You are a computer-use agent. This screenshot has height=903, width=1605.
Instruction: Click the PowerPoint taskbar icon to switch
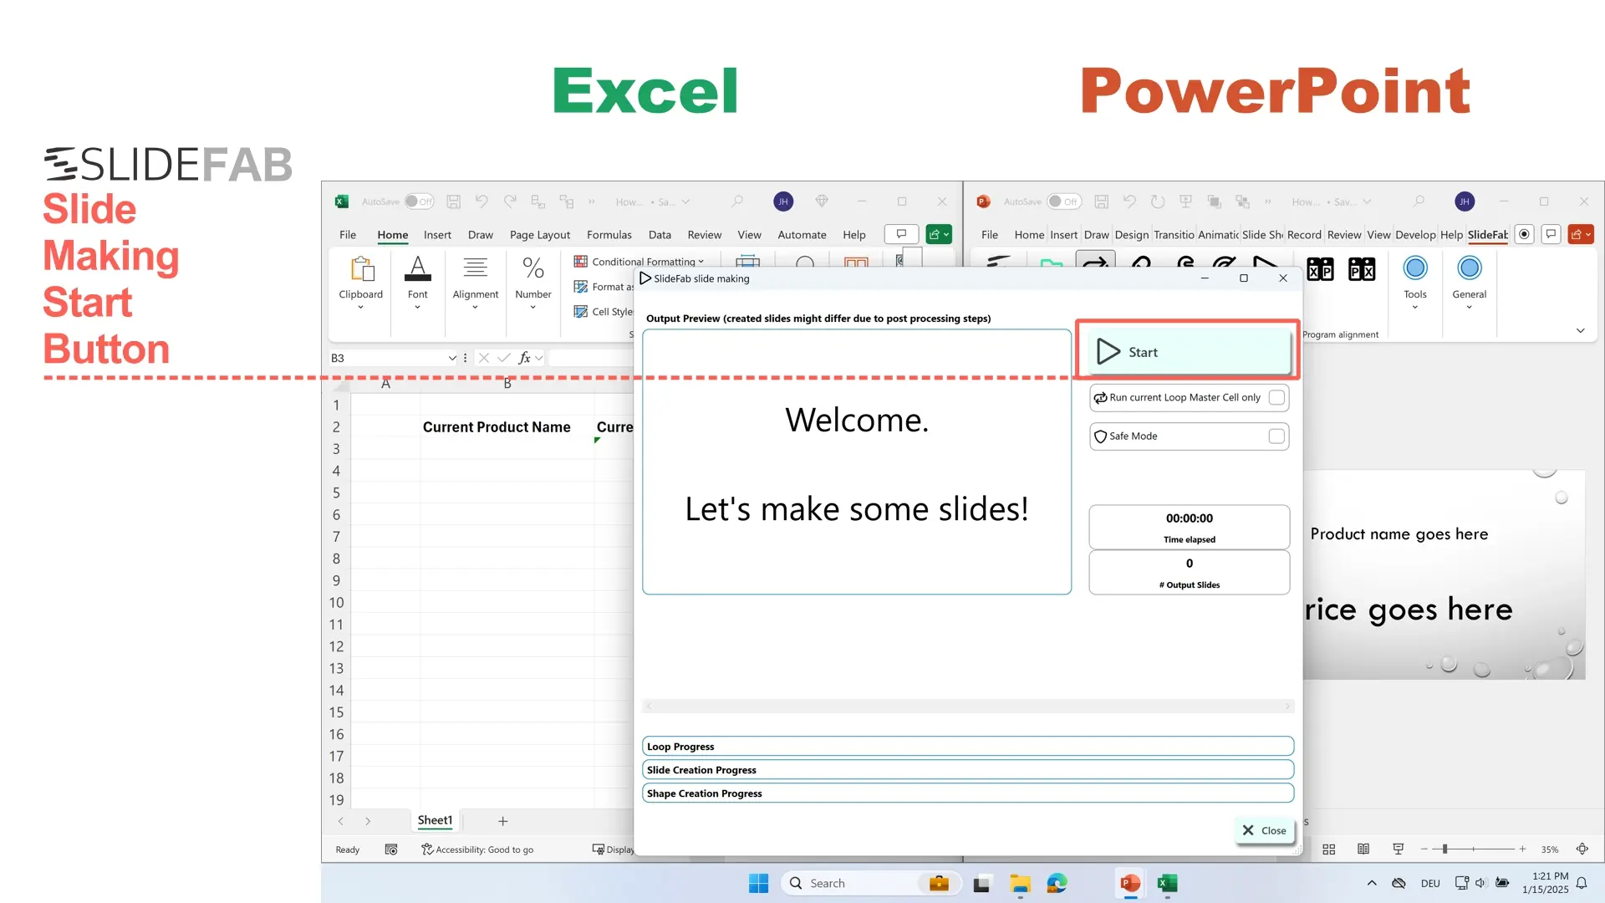(x=1128, y=882)
